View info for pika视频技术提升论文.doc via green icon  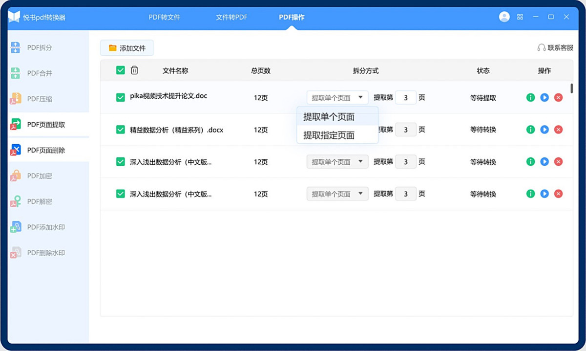pyautogui.click(x=530, y=97)
